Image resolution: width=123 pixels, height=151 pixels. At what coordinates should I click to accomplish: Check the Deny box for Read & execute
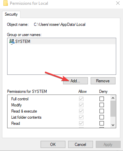point(102,111)
